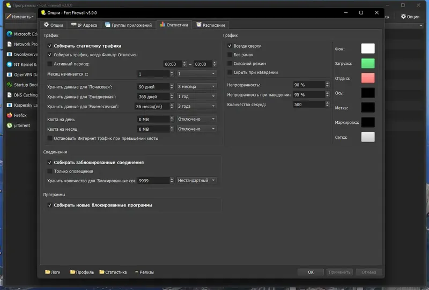Enable Без рамок checkbox

pyautogui.click(x=230, y=55)
